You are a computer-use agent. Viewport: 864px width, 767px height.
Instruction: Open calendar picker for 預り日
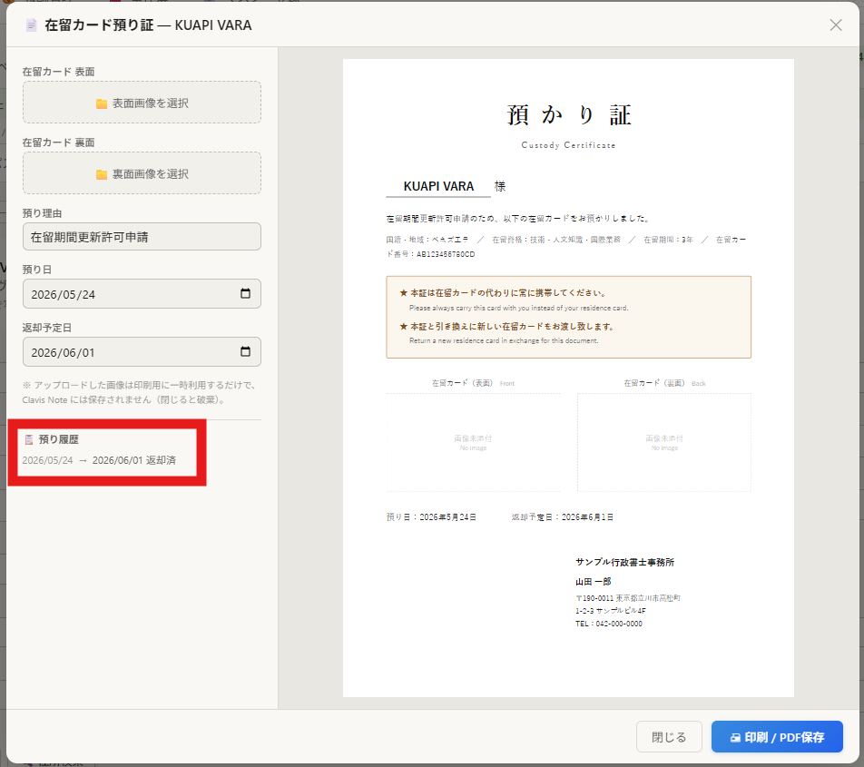pyautogui.click(x=245, y=293)
